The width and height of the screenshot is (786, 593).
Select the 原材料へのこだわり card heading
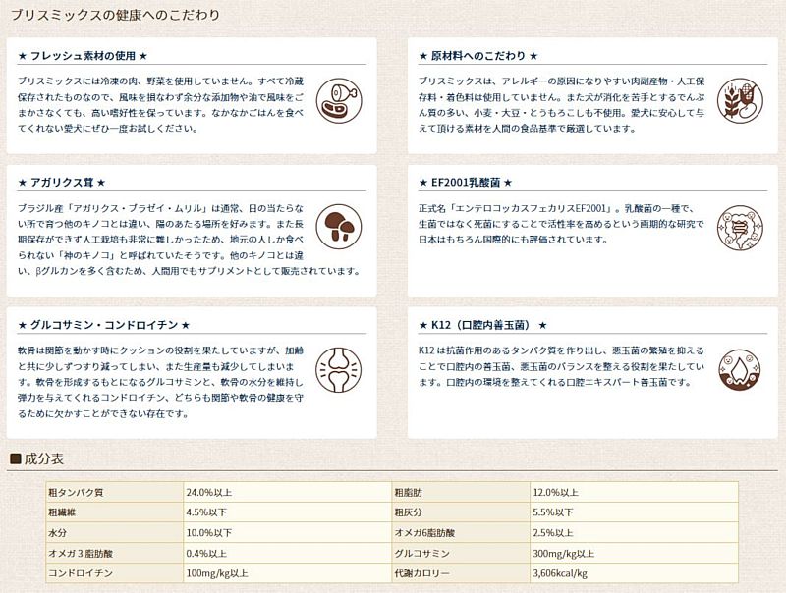tap(478, 56)
